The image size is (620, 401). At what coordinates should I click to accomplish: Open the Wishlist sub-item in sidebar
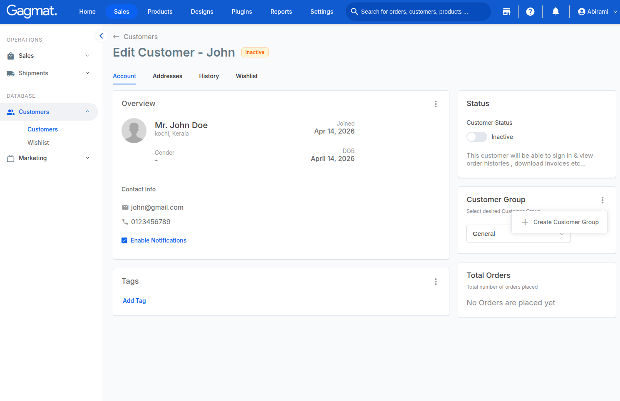pyautogui.click(x=38, y=143)
